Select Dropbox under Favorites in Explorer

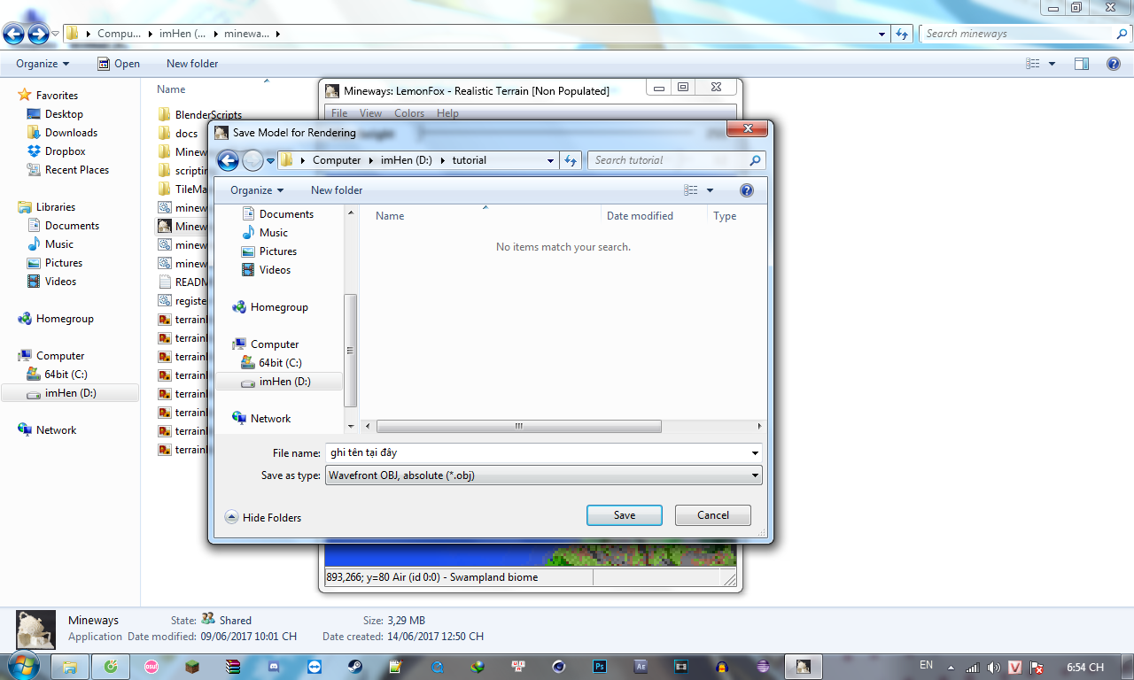(65, 151)
